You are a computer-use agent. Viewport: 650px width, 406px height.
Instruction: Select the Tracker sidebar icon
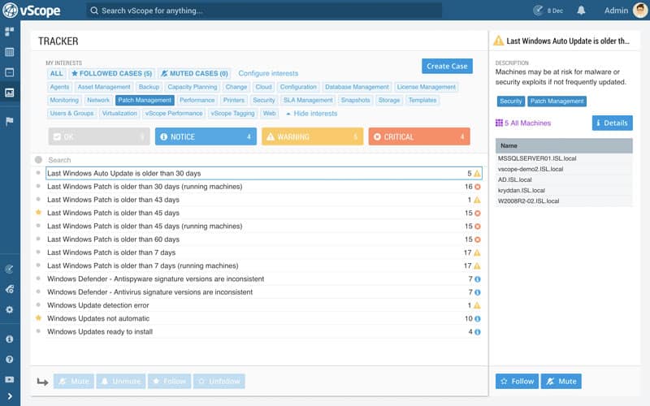(9, 93)
